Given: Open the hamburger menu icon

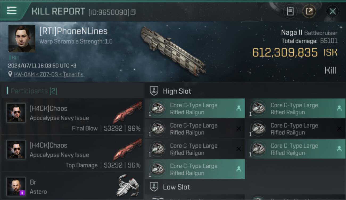Looking at the screenshot, I should tap(12, 10).
